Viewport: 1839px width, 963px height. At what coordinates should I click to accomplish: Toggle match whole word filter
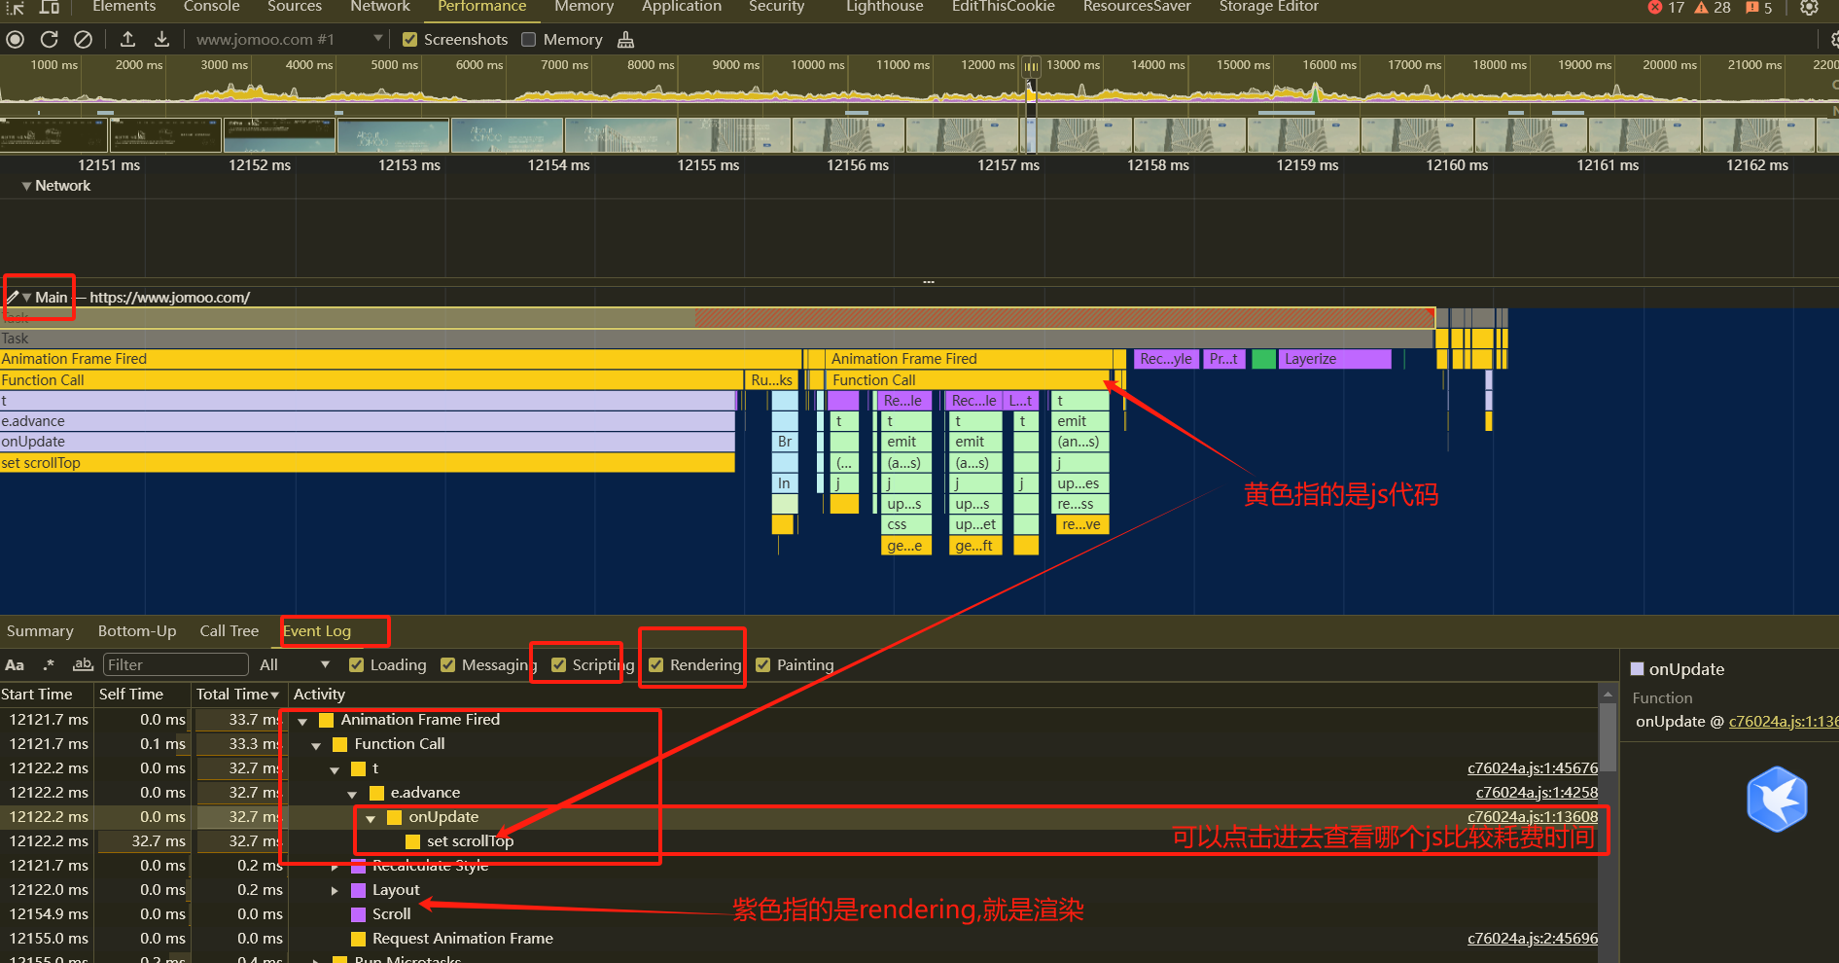point(83,664)
